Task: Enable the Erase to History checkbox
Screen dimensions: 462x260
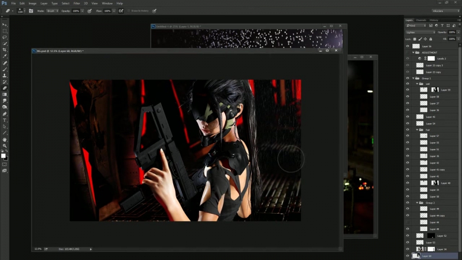Action: pos(128,11)
